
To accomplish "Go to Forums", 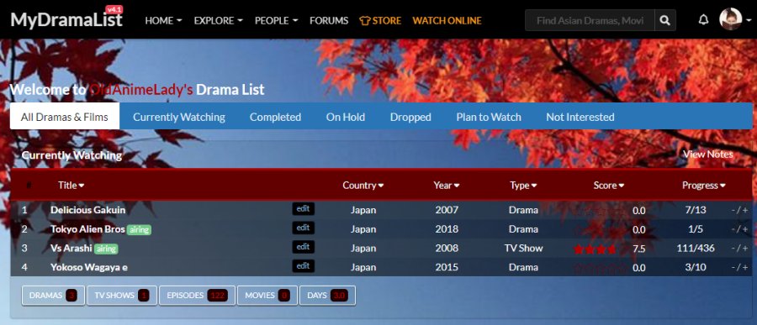I will click(x=329, y=20).
